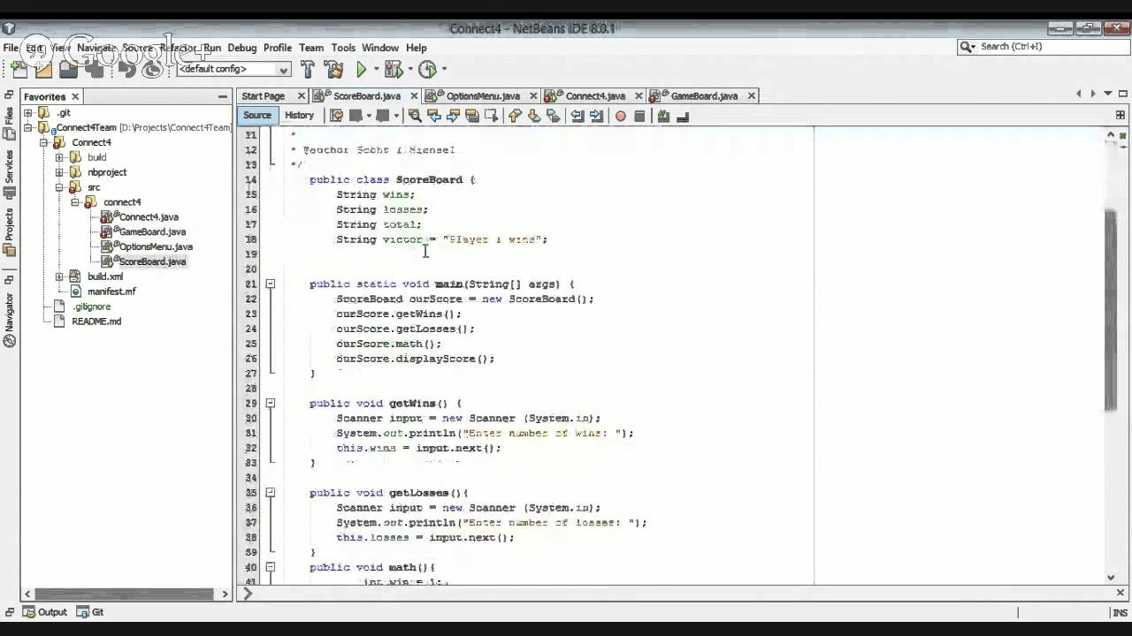
Task: Click the split editor icon at toolbar right
Action: click(x=1121, y=116)
